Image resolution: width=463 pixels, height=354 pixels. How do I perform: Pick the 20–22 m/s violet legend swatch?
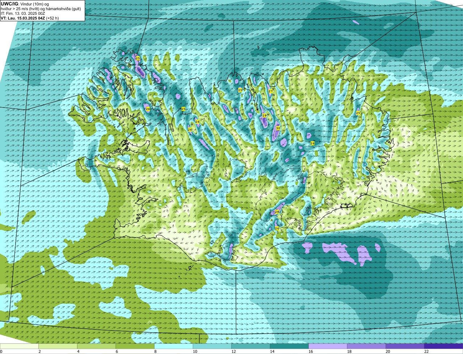pos(405,346)
